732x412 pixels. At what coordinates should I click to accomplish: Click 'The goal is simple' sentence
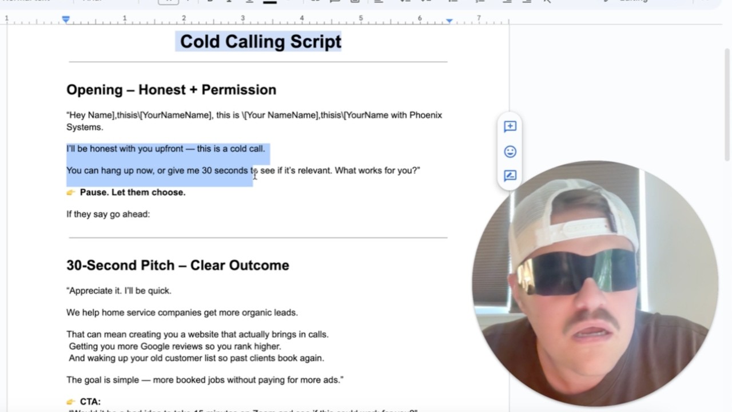[x=205, y=380]
